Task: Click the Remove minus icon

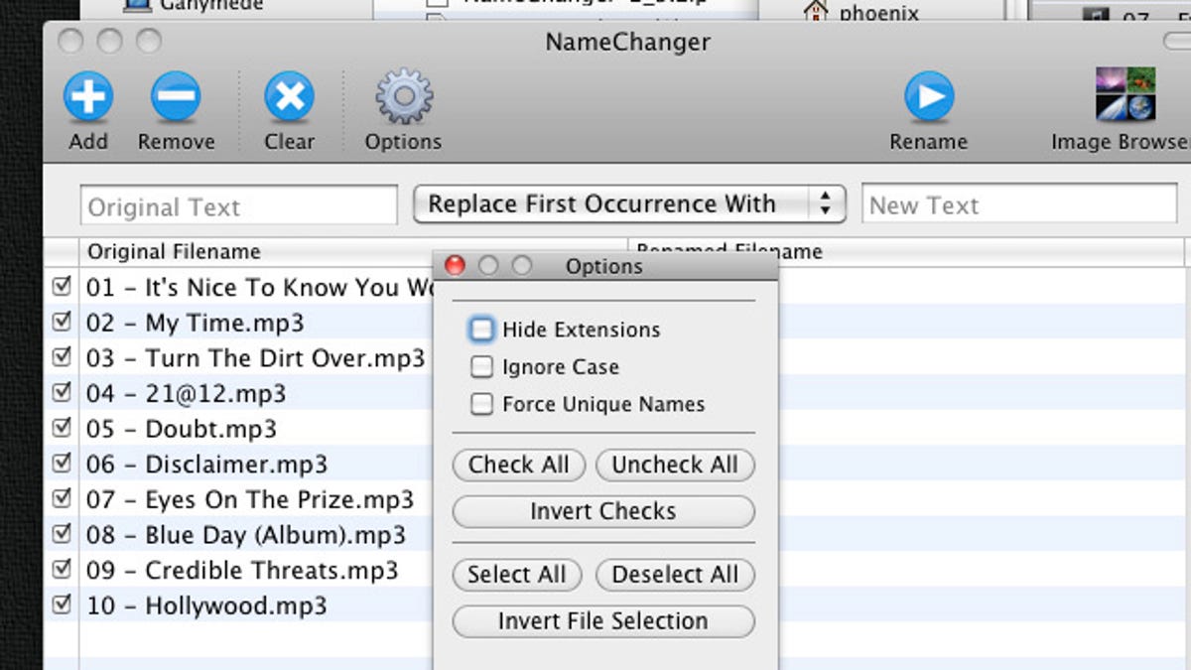Action: click(176, 97)
